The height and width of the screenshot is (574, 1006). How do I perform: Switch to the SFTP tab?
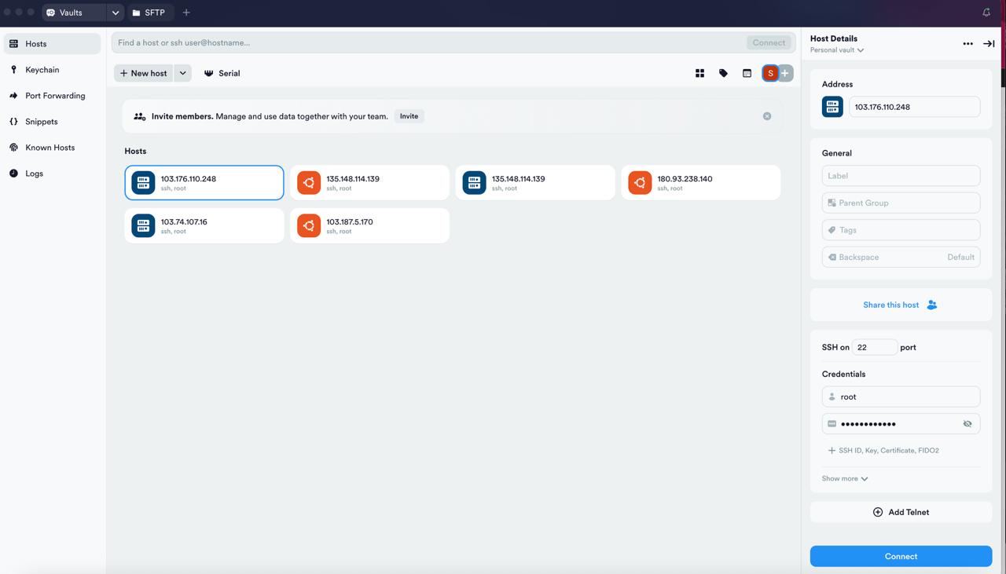coord(149,13)
